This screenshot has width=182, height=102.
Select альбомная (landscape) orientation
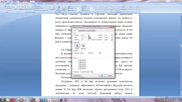pyautogui.click(x=83, y=46)
